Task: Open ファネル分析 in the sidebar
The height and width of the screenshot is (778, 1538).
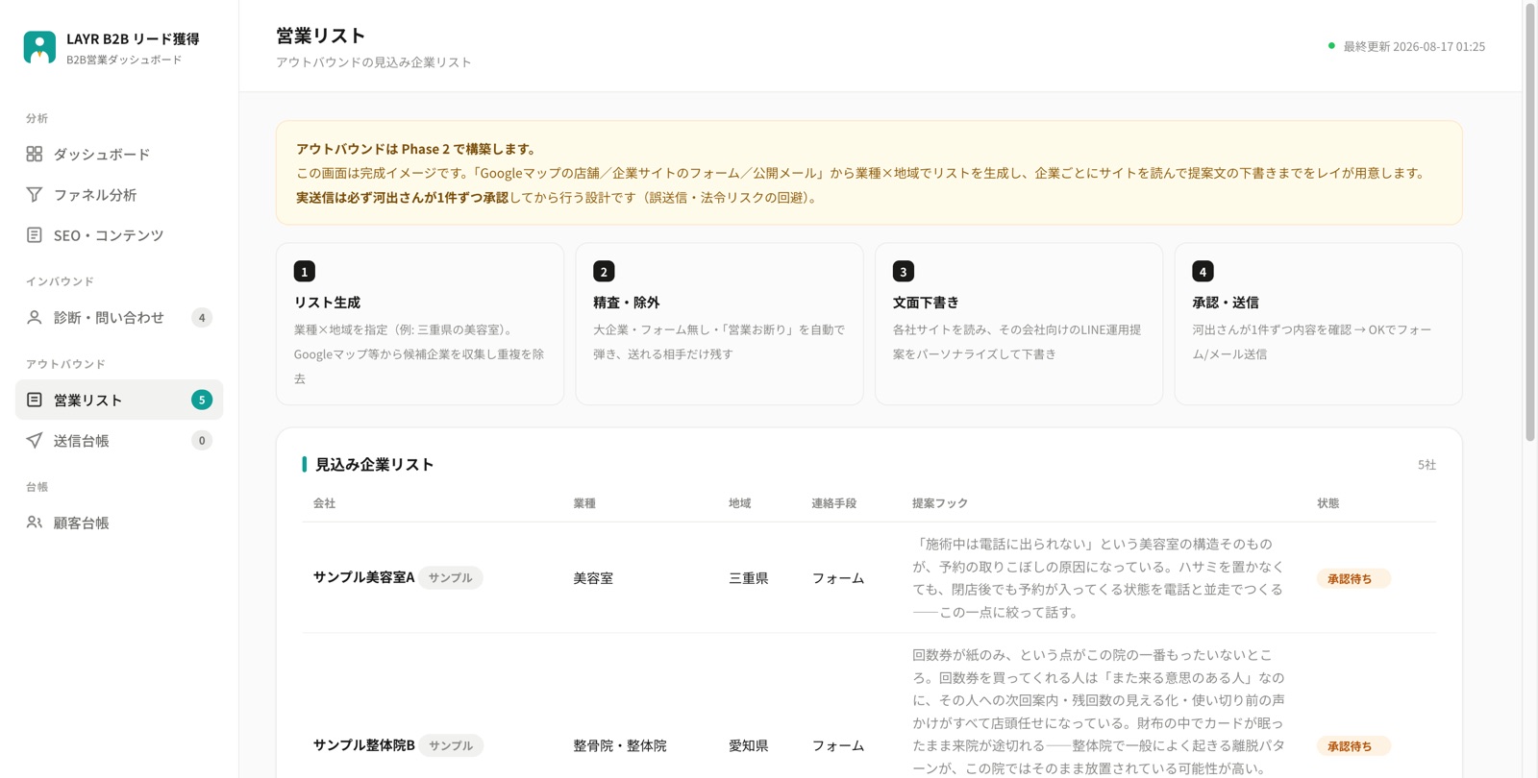Action: pos(119,194)
